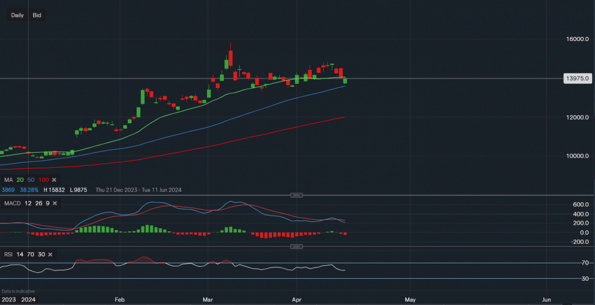Click the MA indicator label

pos(8,180)
